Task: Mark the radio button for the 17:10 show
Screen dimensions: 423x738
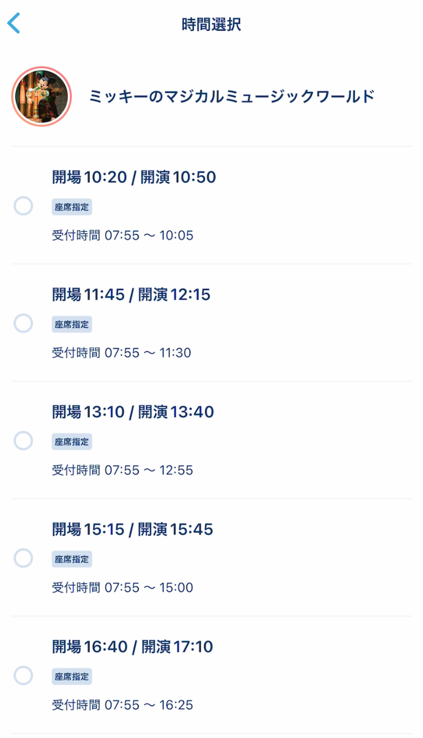Action: click(23, 675)
